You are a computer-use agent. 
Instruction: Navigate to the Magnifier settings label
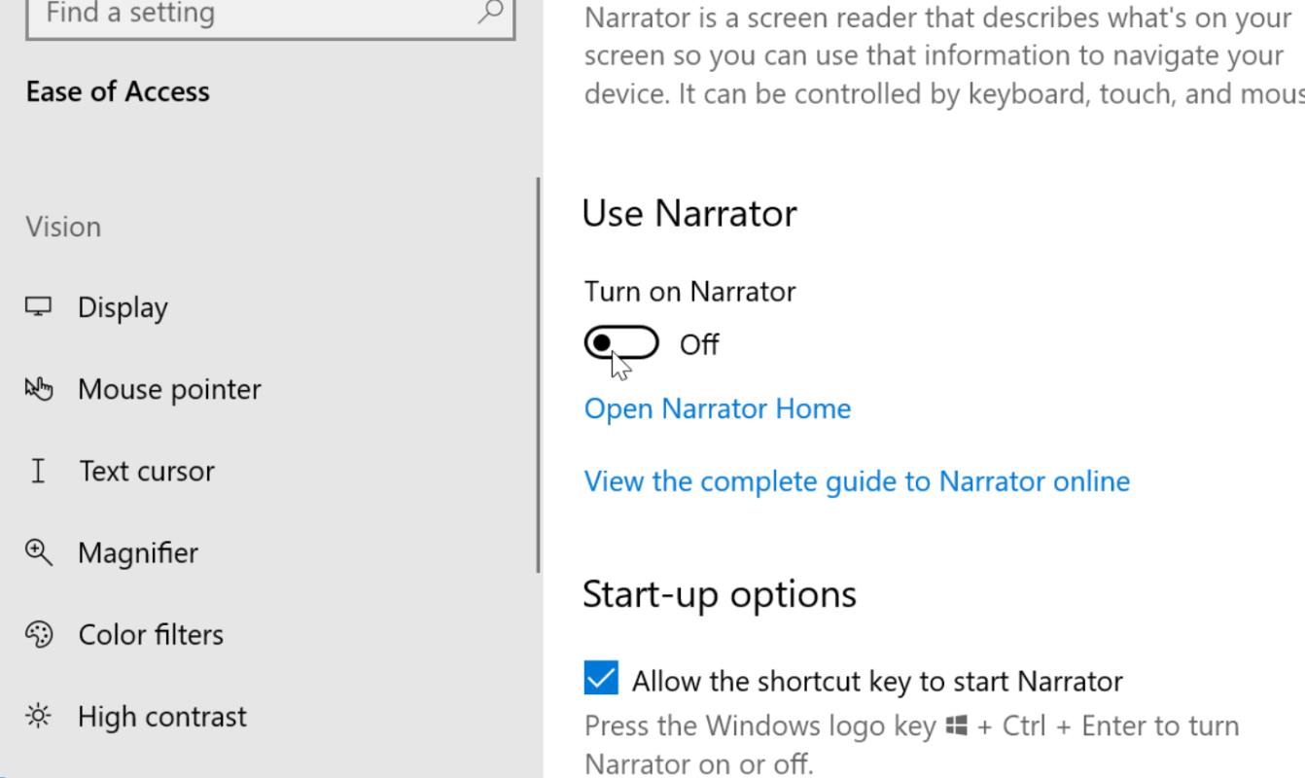click(138, 553)
